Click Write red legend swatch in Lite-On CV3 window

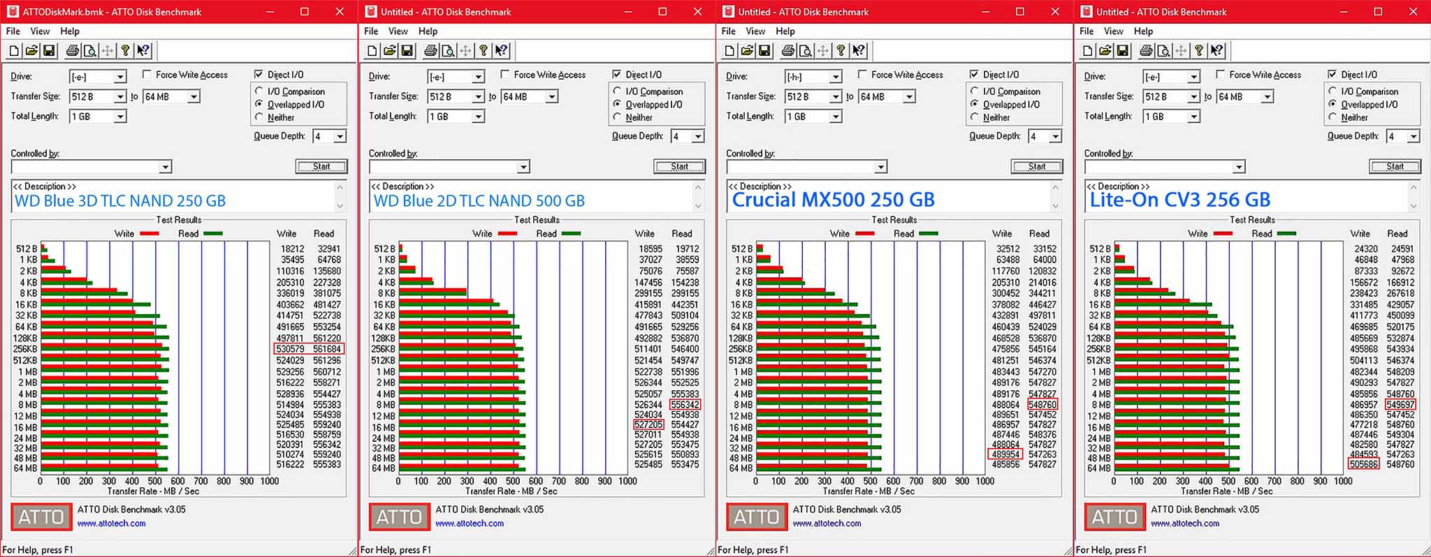click(1223, 234)
